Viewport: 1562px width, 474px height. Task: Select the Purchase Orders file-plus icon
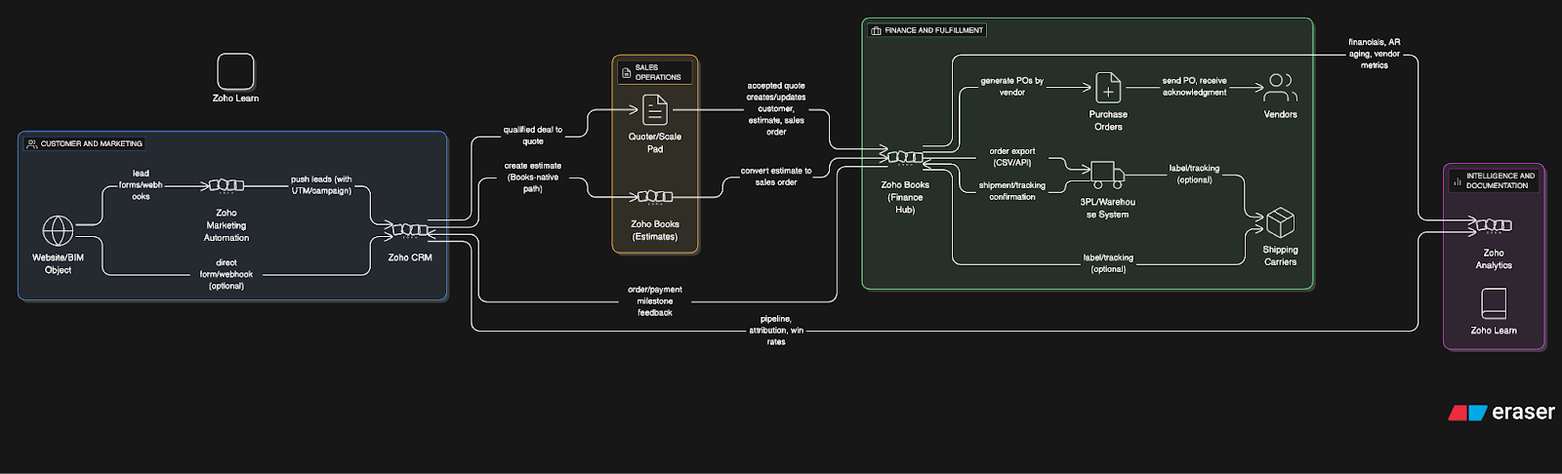(x=1108, y=88)
